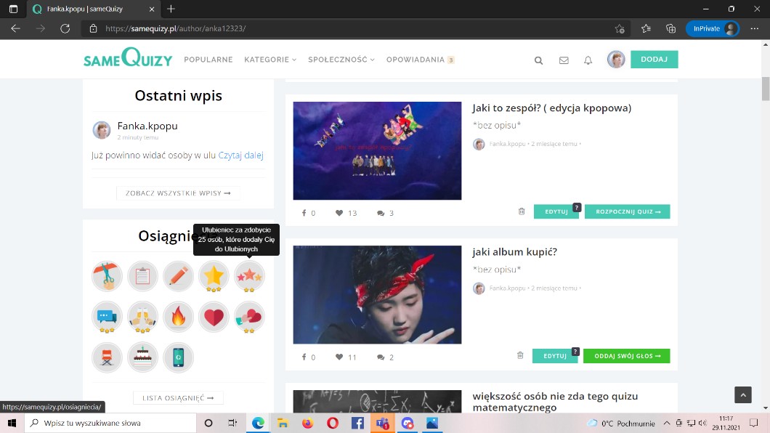The height and width of the screenshot is (433, 770).
Task: Like 'jaki album kupić?' using heart icon
Action: click(339, 357)
